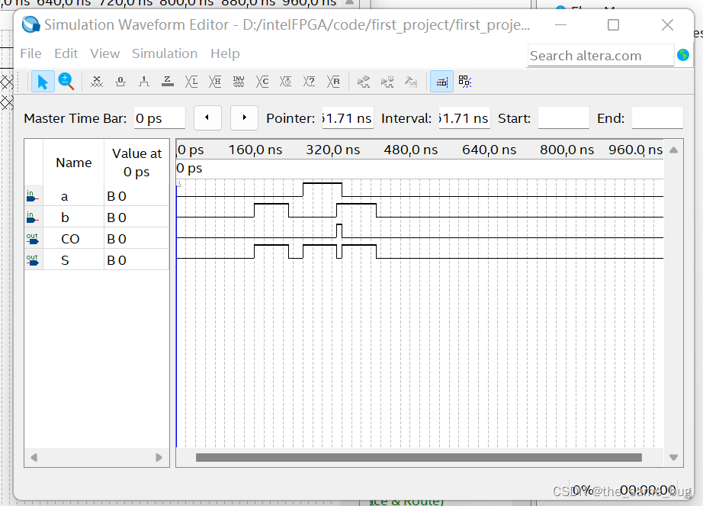Click the Pointer time field
Image resolution: width=703 pixels, height=506 pixels.
click(x=348, y=118)
